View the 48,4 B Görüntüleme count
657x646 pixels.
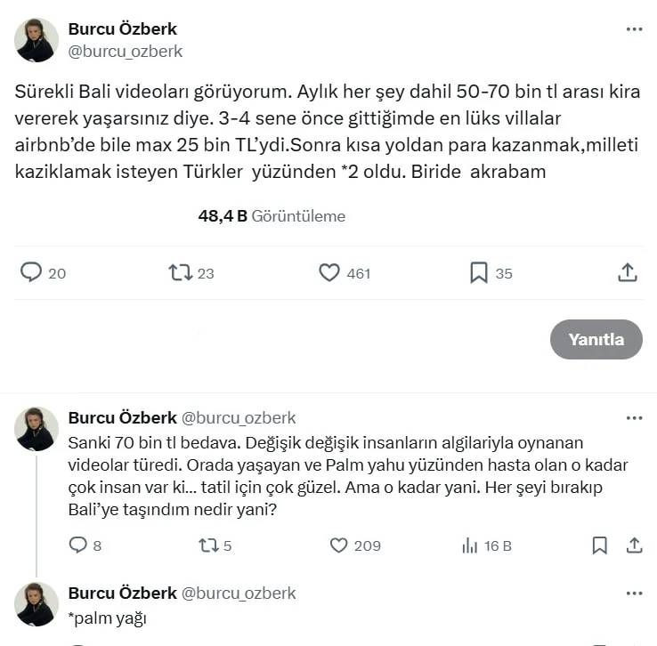[x=272, y=216]
